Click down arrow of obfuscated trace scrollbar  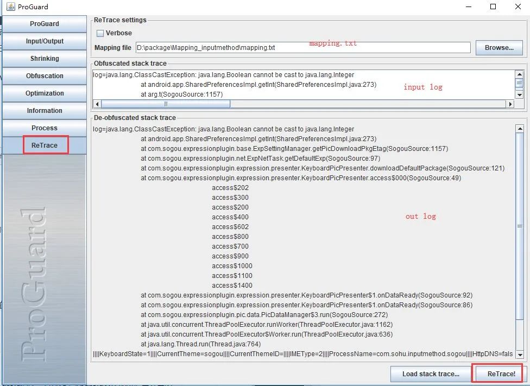[520, 95]
